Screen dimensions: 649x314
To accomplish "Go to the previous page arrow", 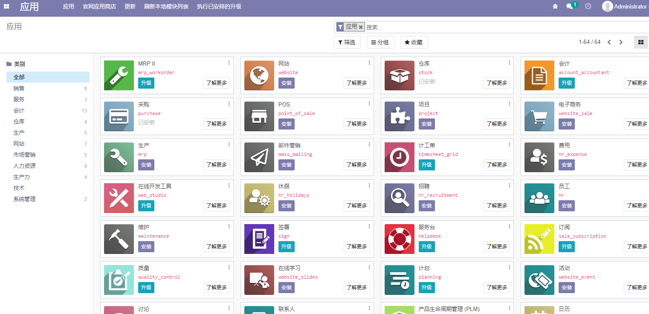I will coord(609,42).
